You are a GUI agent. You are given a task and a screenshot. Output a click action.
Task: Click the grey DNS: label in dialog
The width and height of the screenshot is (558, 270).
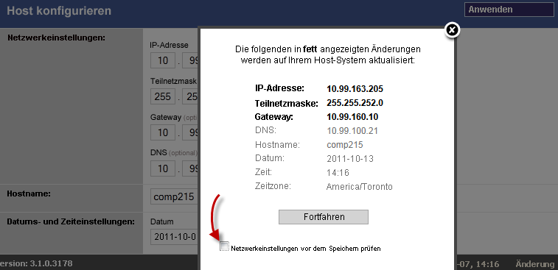[266, 130]
